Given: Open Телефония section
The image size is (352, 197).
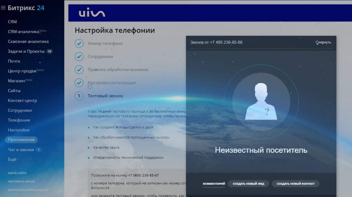Looking at the screenshot, I should (x=19, y=120).
